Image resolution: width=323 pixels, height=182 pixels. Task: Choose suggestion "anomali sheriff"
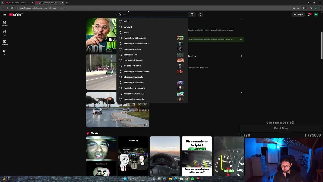point(152,55)
